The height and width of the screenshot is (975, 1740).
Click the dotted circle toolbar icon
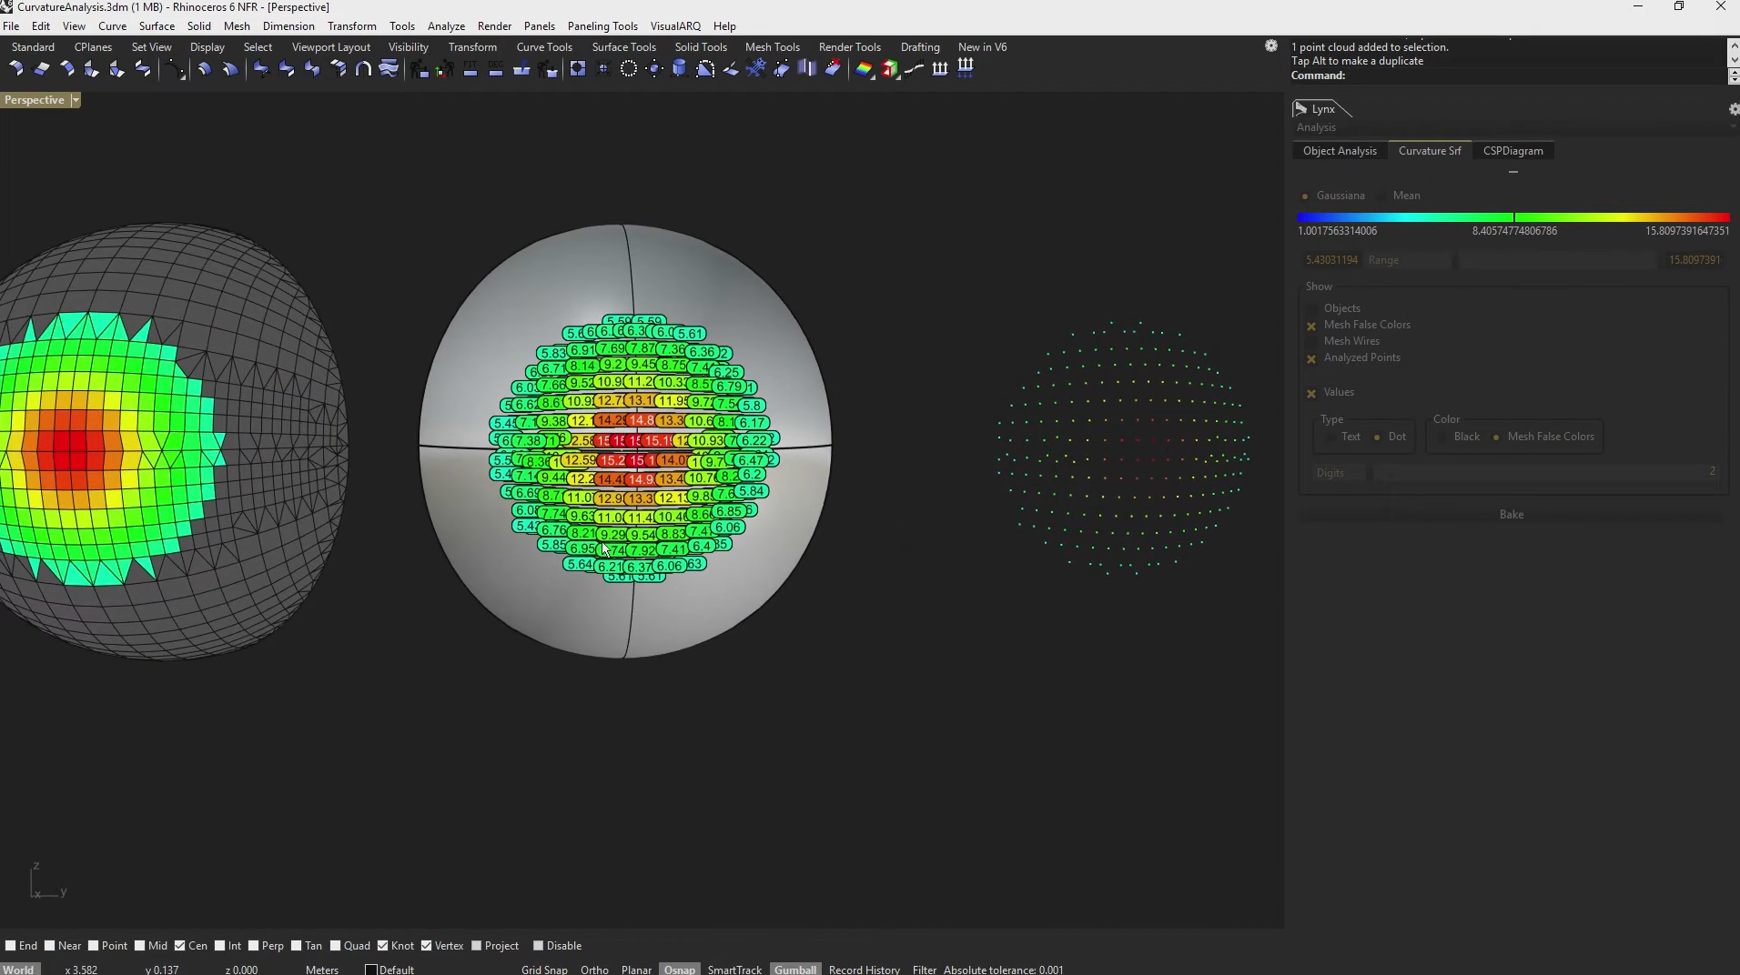[x=628, y=69]
